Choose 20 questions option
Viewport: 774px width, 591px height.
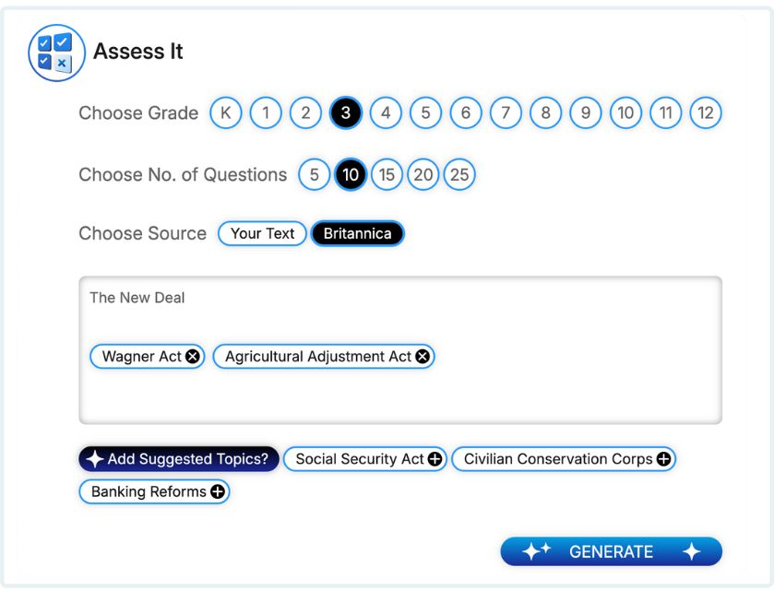coord(423,175)
